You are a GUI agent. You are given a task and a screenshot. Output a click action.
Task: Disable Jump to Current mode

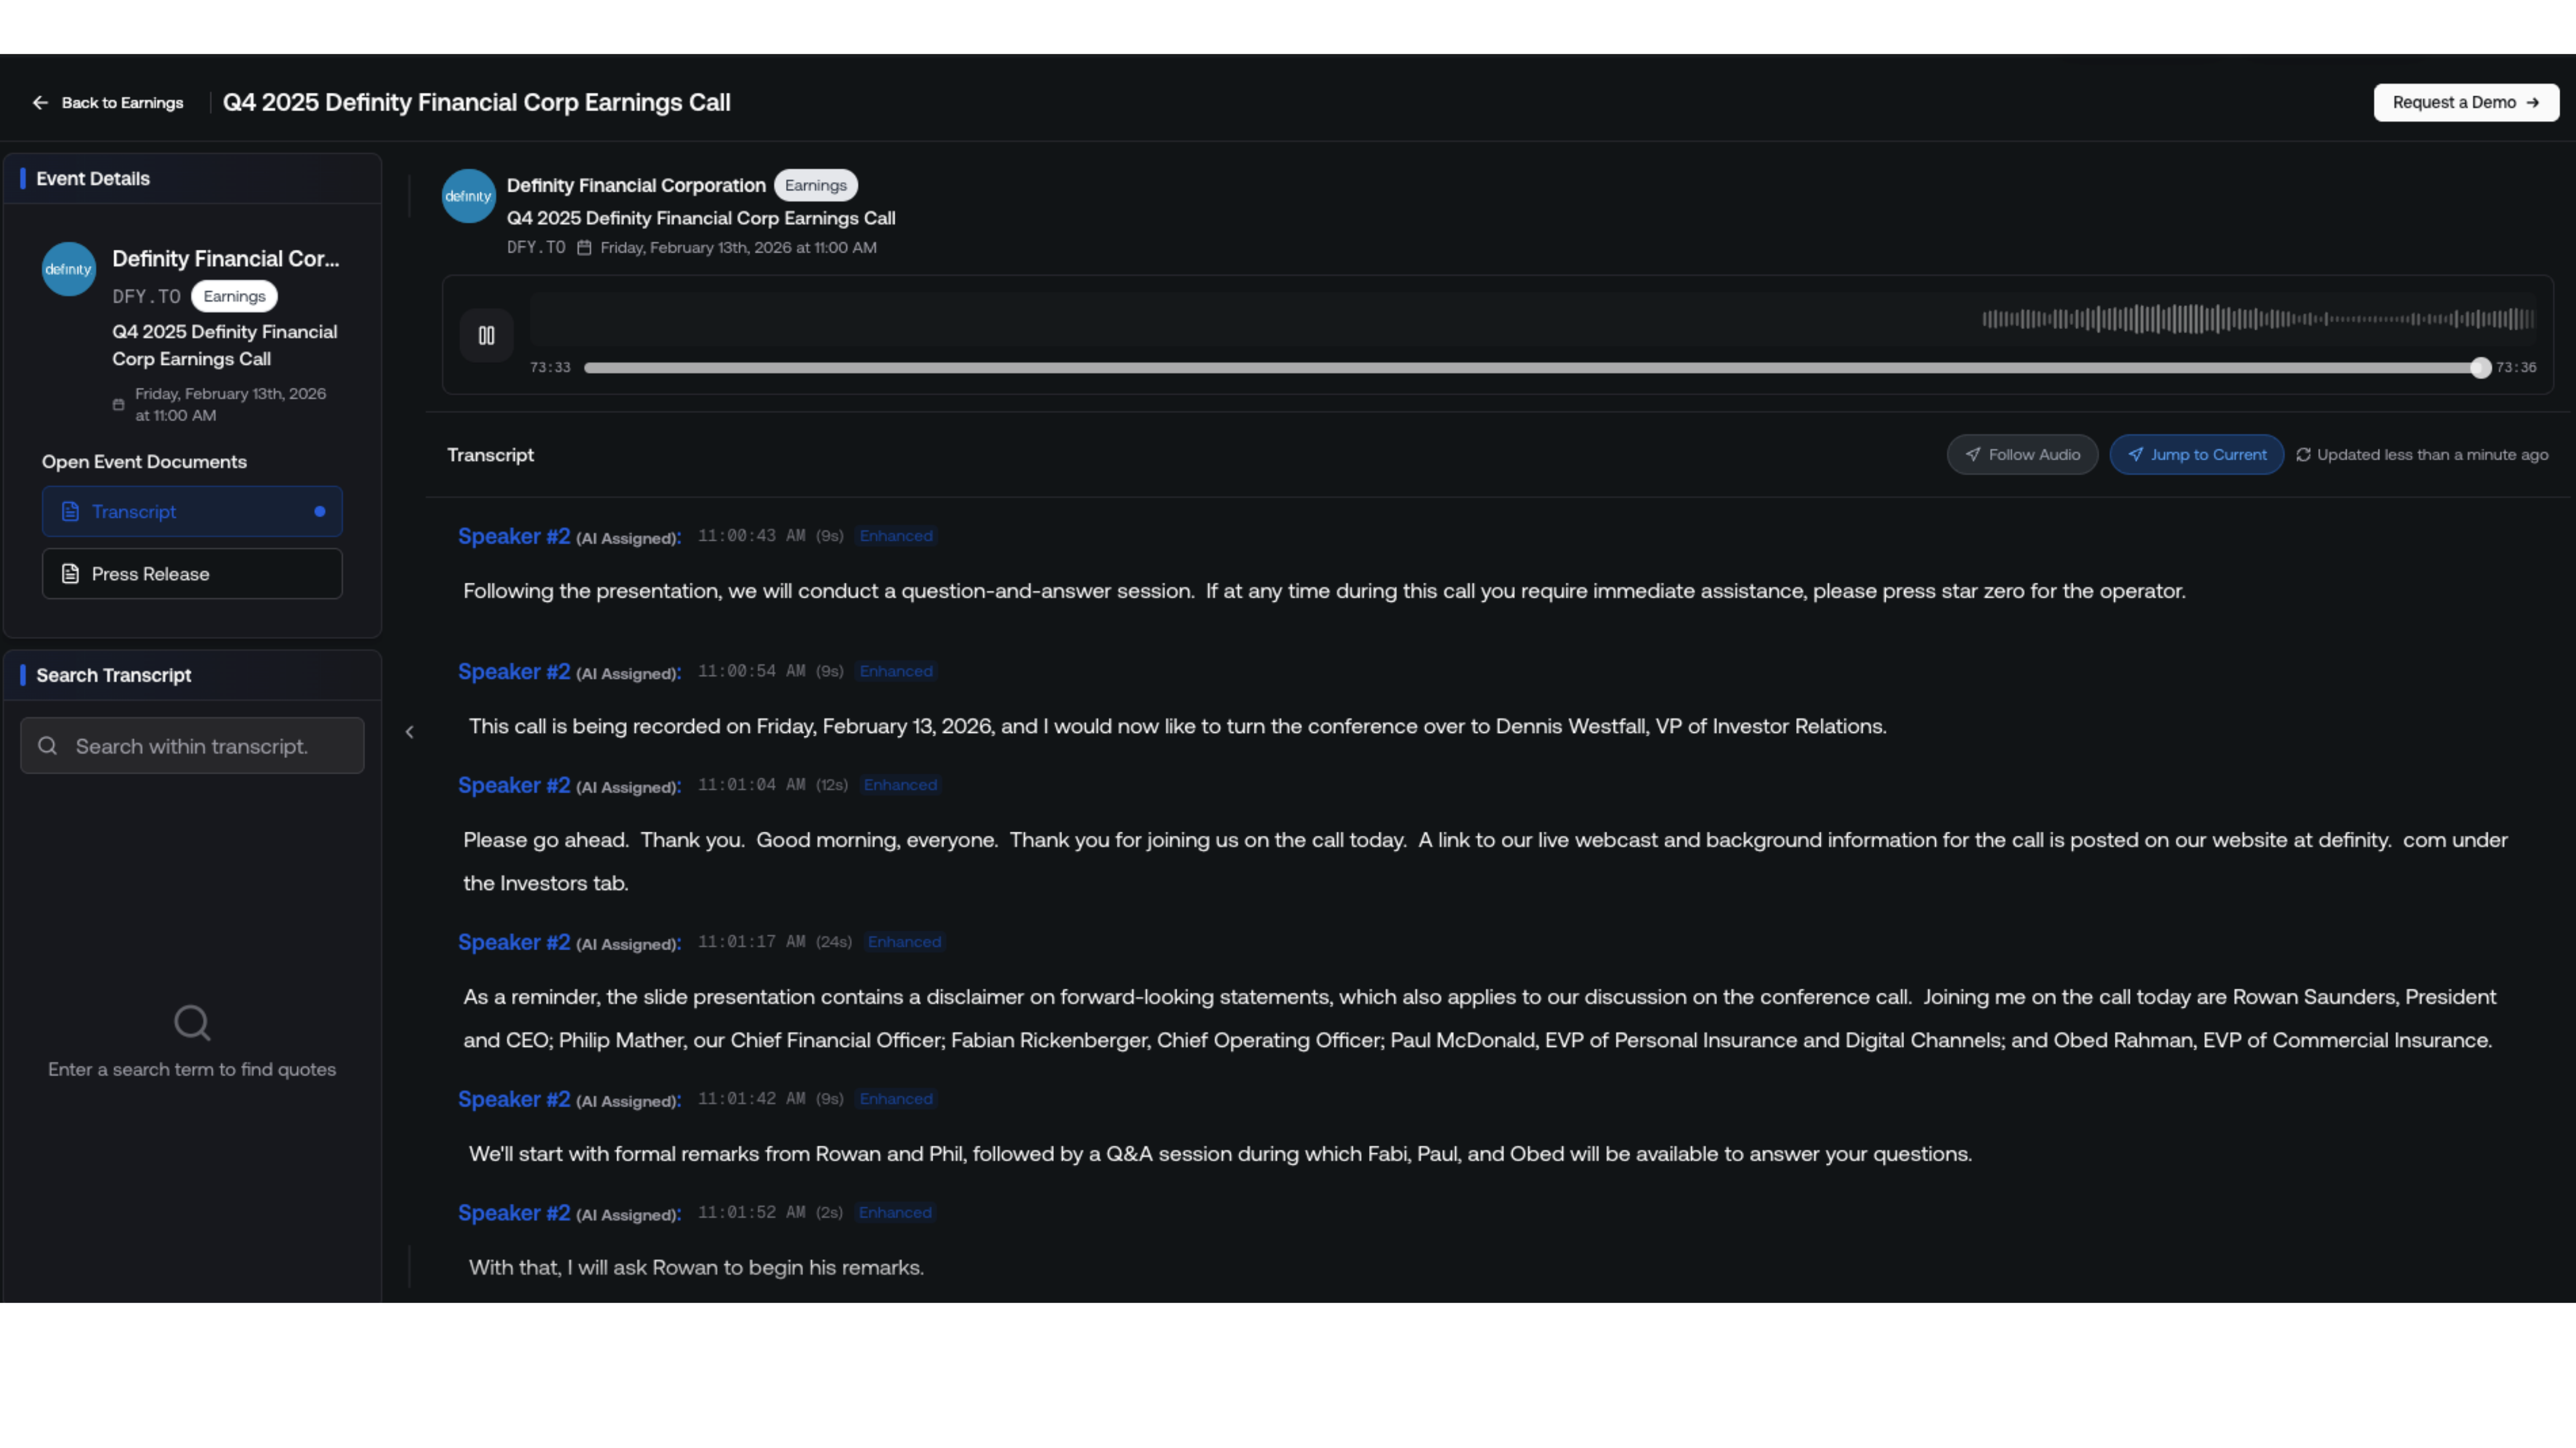pos(2196,454)
